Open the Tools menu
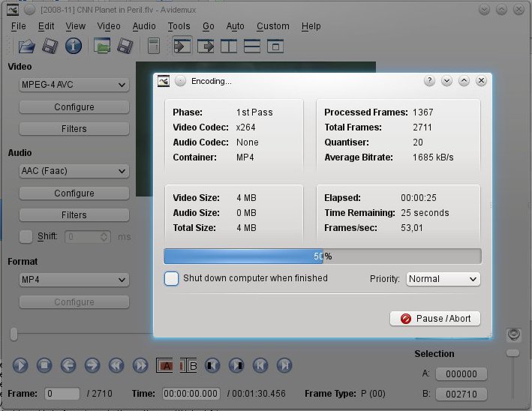The width and height of the screenshot is (532, 411). point(179,26)
